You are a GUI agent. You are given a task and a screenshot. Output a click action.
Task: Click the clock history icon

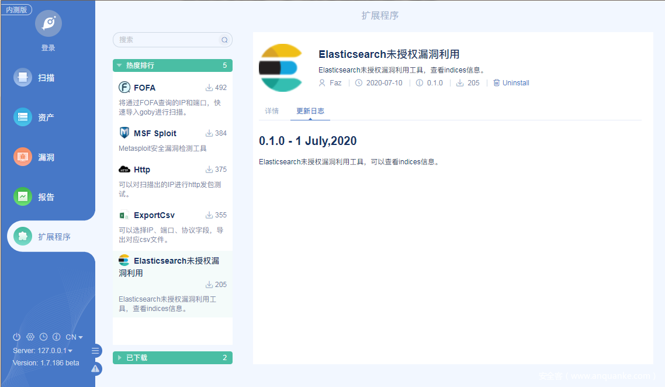point(43,337)
